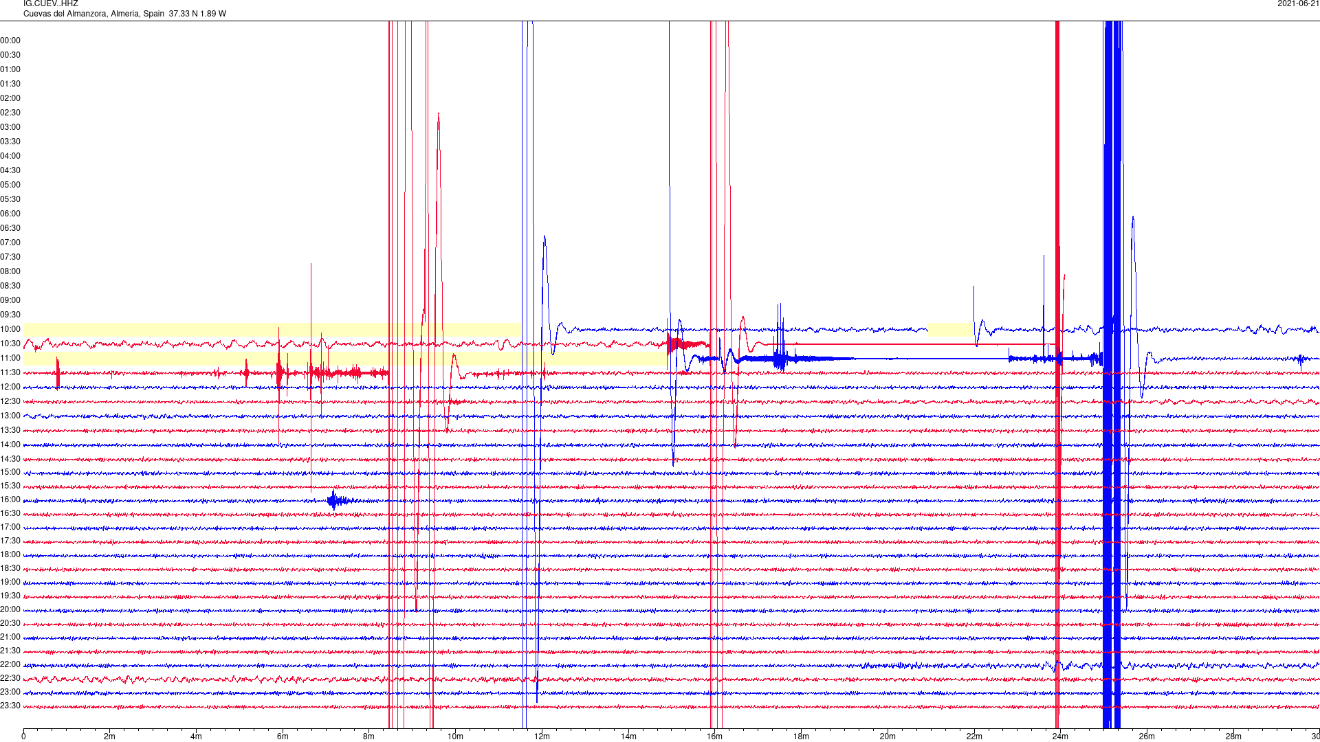Select the 14:00 time row label
Viewport: 1320px width, 742px height.
pyautogui.click(x=10, y=445)
